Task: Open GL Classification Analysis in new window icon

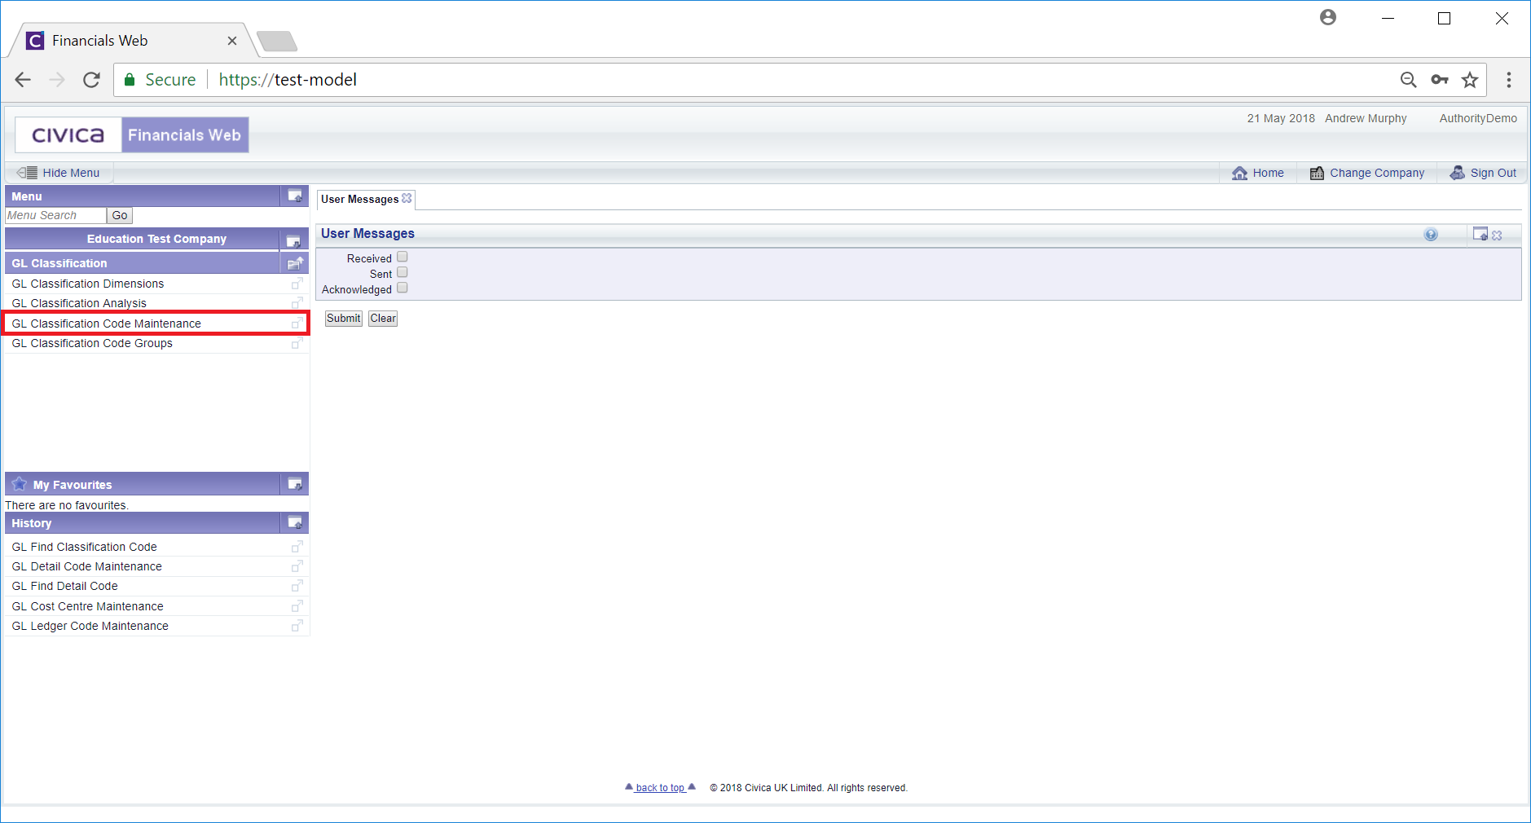Action: (297, 303)
